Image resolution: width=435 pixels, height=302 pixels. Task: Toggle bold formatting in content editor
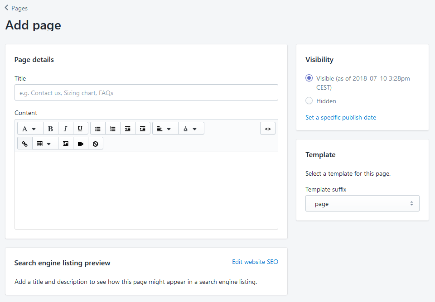[x=50, y=129]
